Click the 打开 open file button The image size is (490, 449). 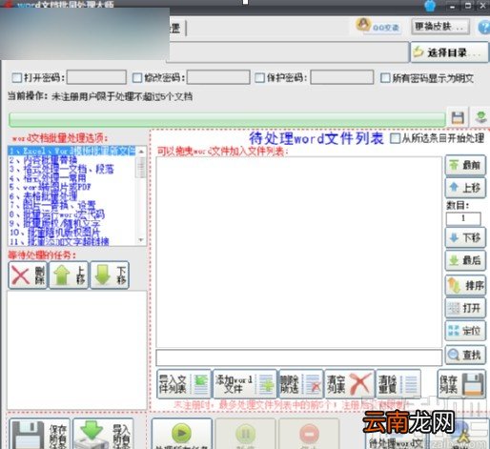[465, 308]
